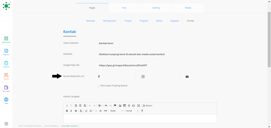Open the Styles dropdown in editor
Image resolution: width=271 pixels, height=128 pixels.
point(116,111)
